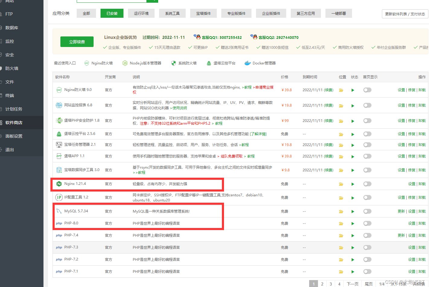Select the 运行环境 category tab
Viewport: 429px width, 287px height.
pos(141,13)
